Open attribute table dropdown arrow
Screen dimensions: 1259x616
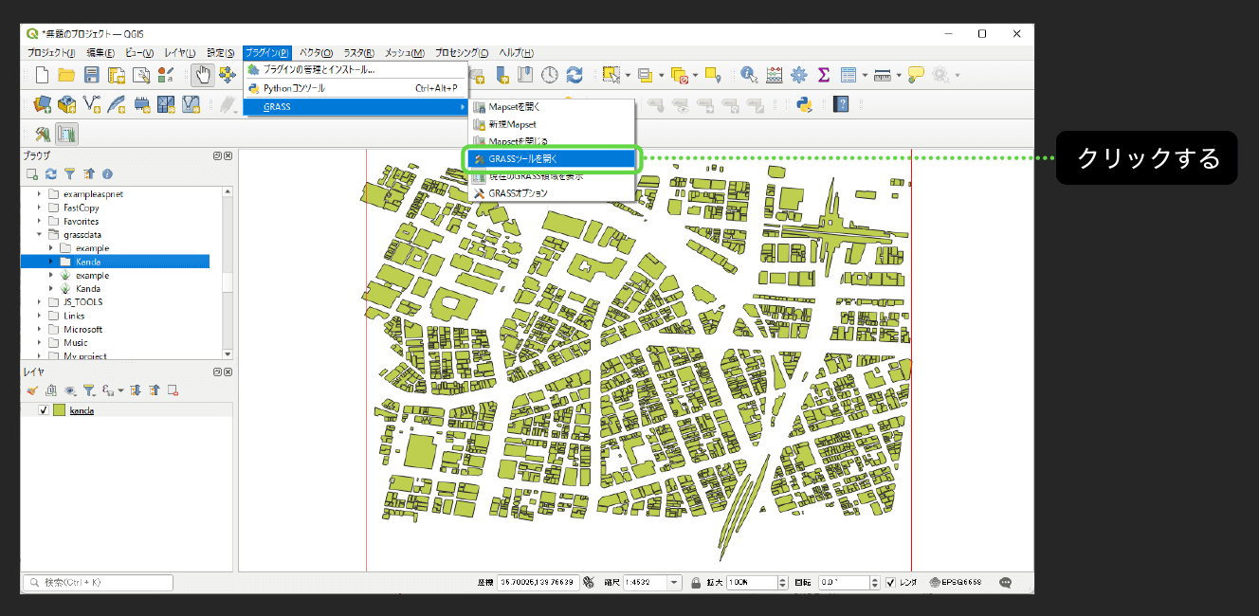(864, 75)
